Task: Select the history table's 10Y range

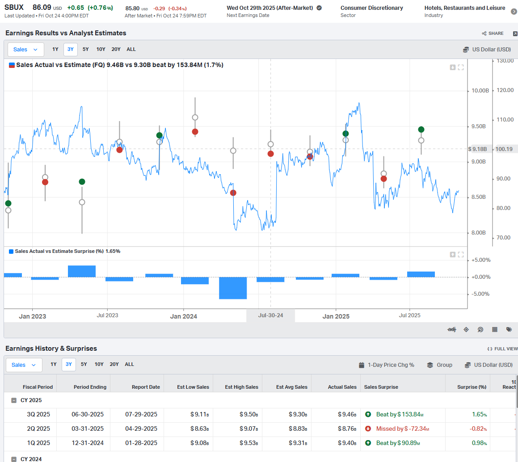Action: (x=99, y=364)
